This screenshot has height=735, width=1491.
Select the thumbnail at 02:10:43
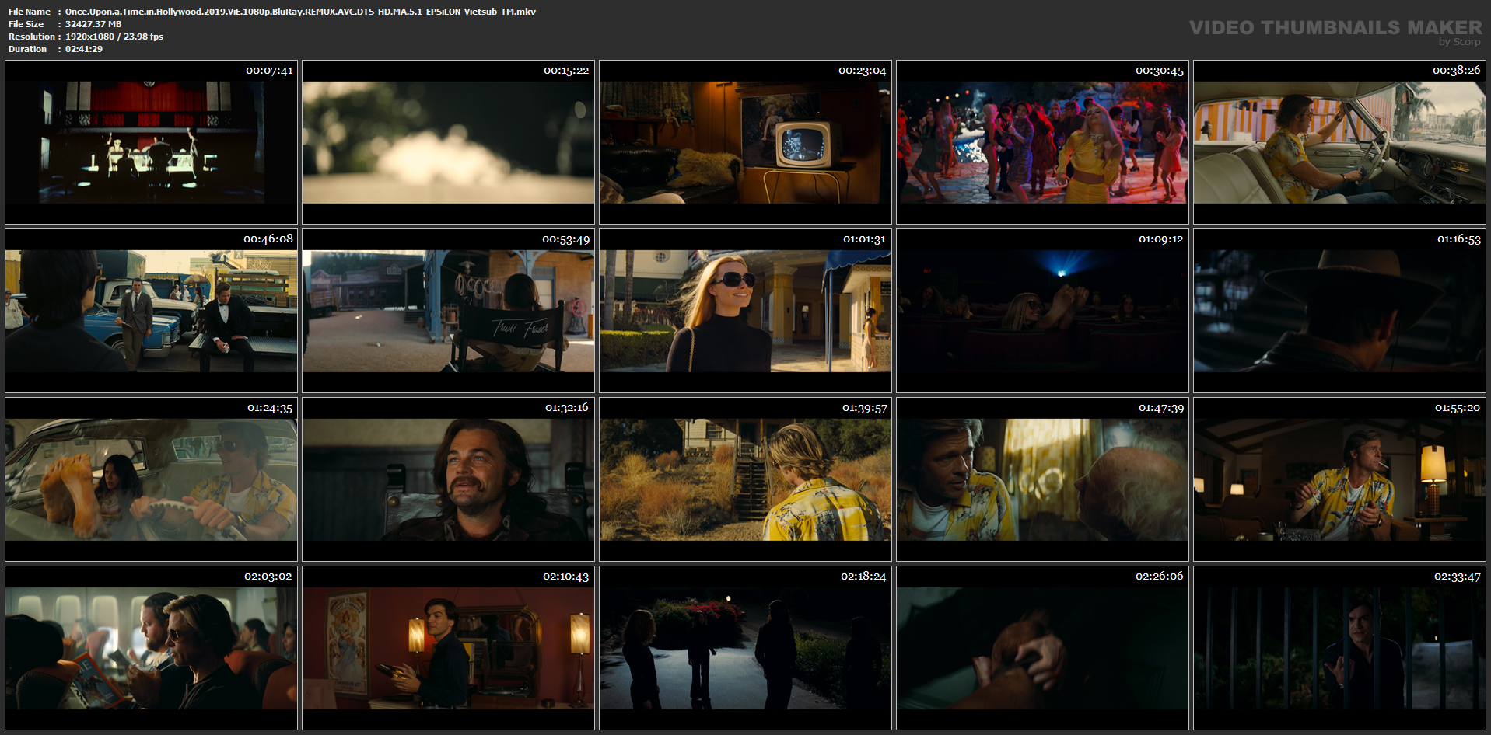448,648
